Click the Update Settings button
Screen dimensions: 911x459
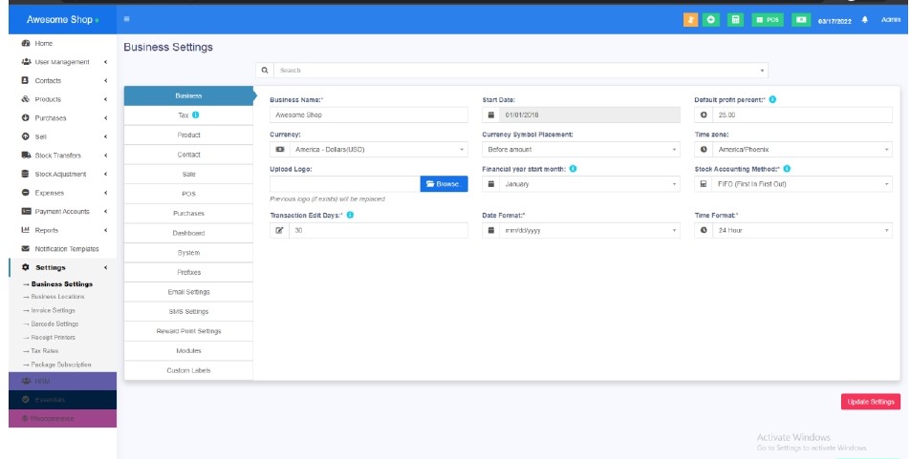tap(870, 402)
